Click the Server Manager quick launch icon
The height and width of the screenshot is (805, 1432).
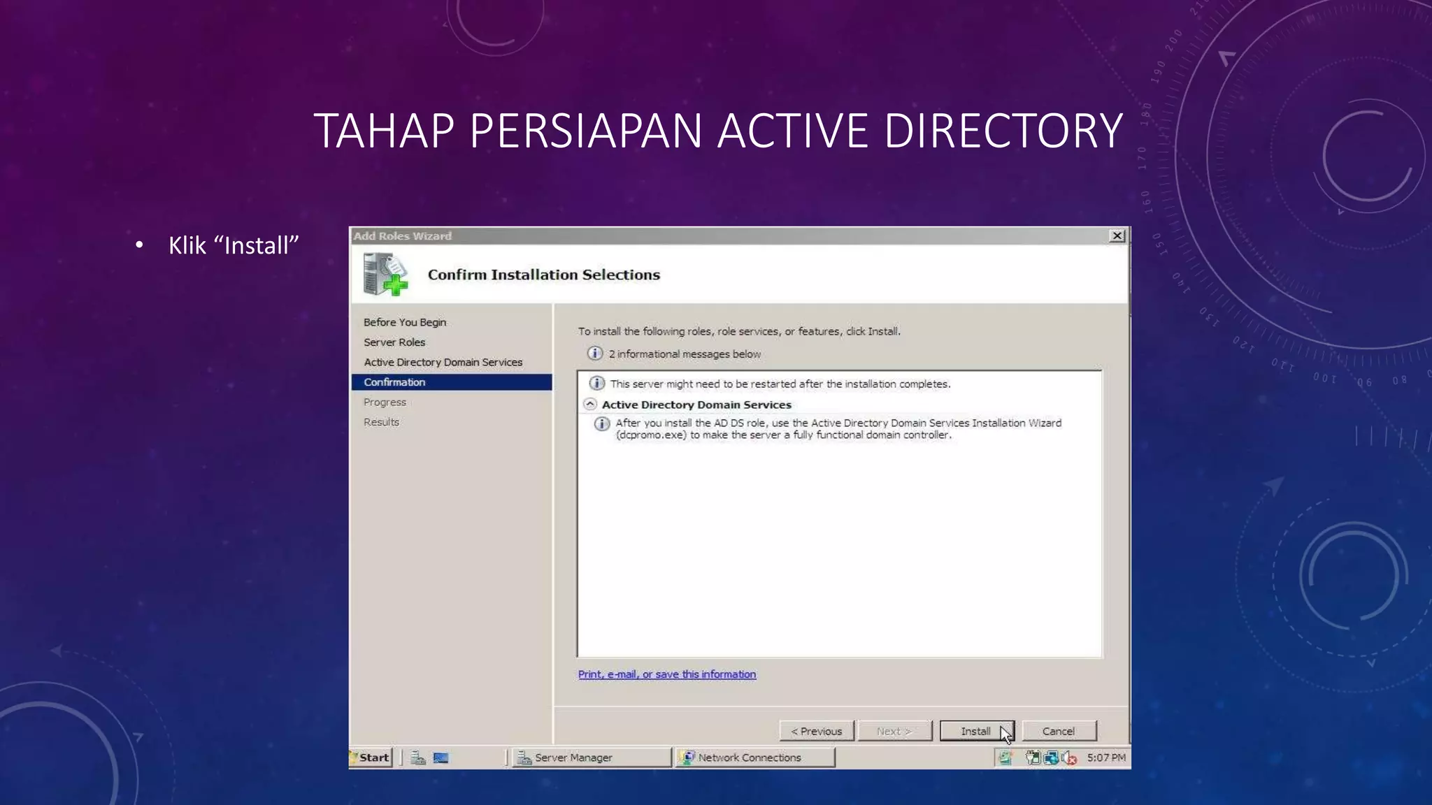pyautogui.click(x=417, y=758)
